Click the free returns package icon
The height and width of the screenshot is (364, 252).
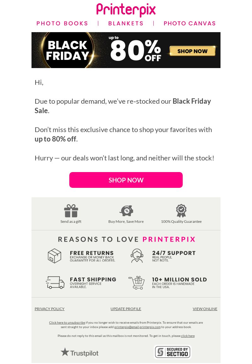pos(54,256)
